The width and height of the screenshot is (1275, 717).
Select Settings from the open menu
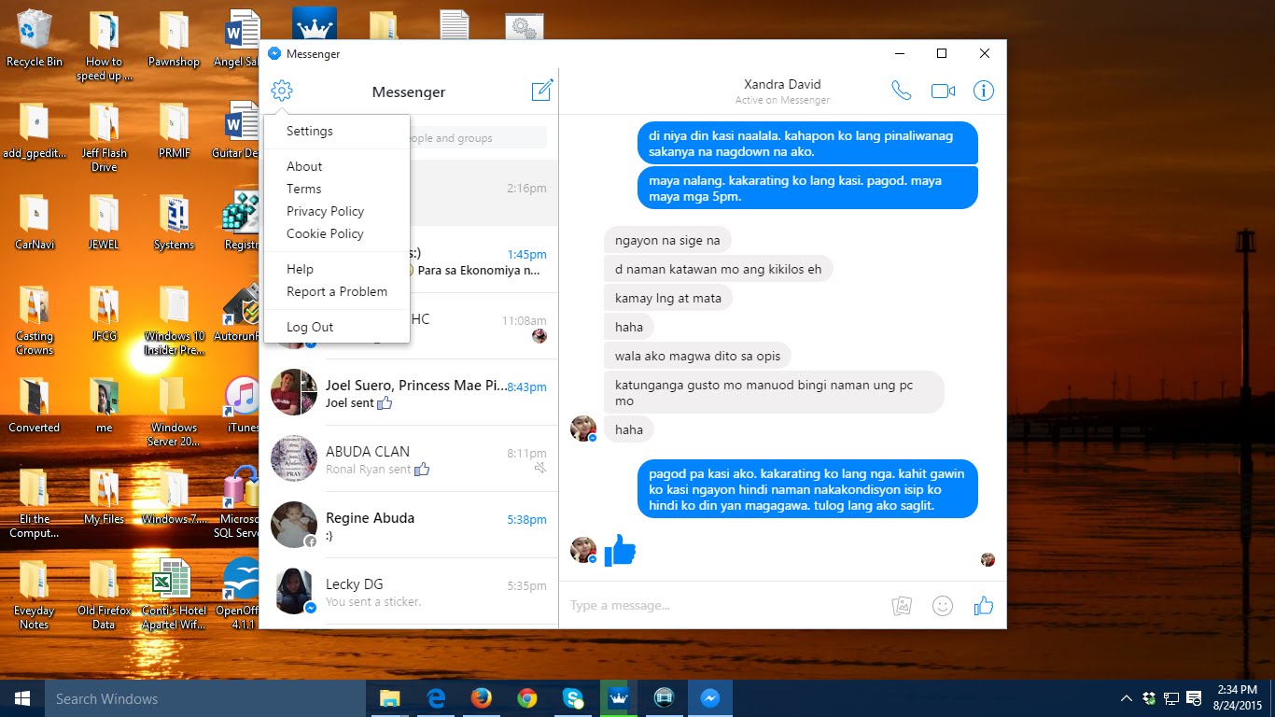[x=309, y=132]
